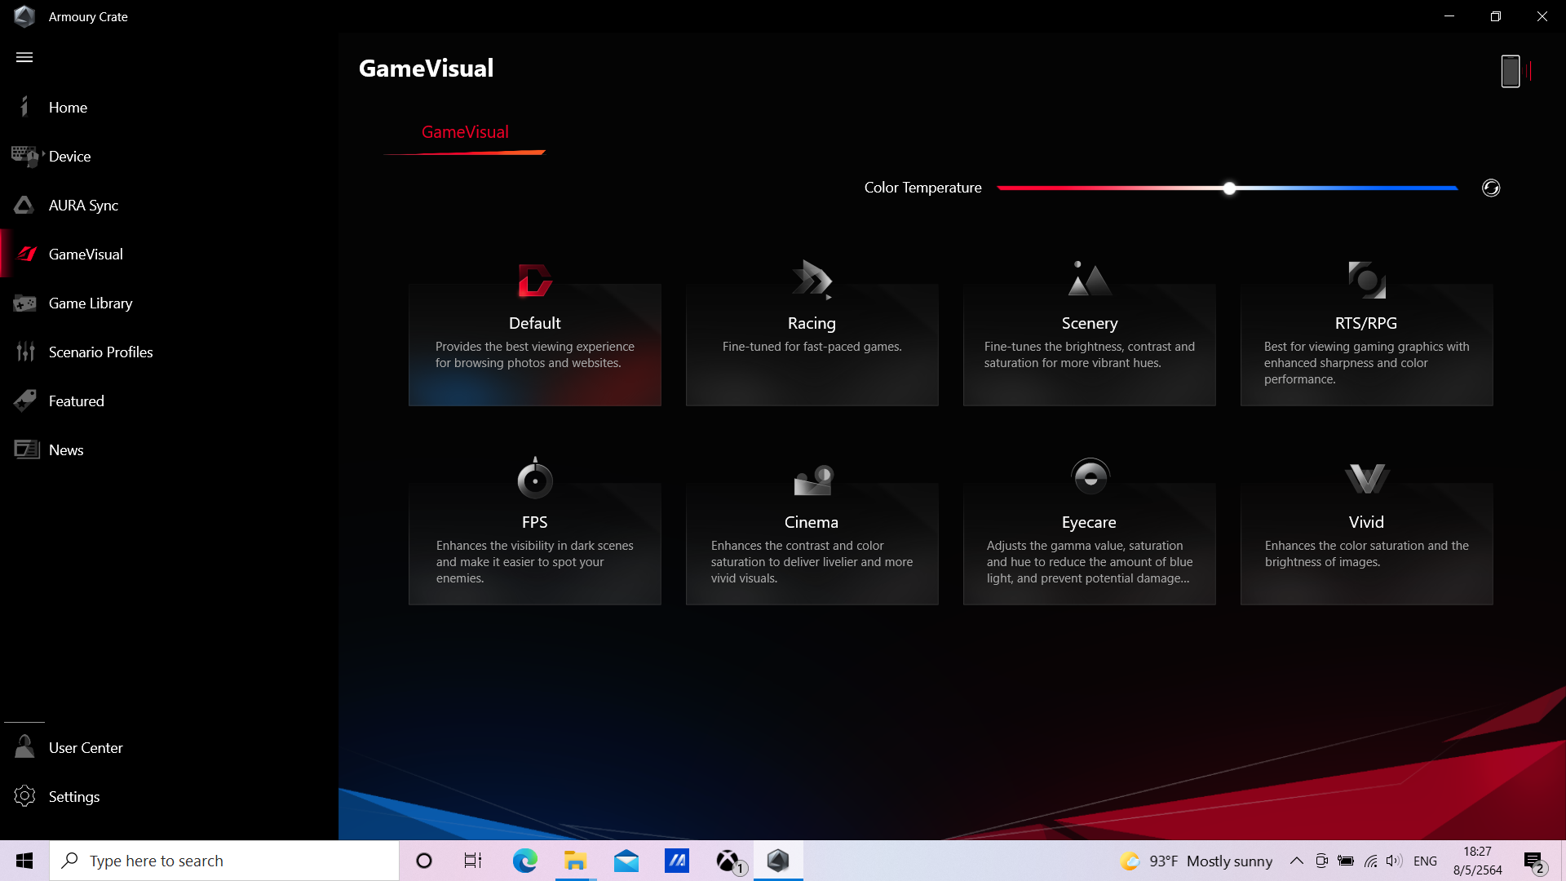
Task: Open Game Library menu label
Action: click(91, 303)
